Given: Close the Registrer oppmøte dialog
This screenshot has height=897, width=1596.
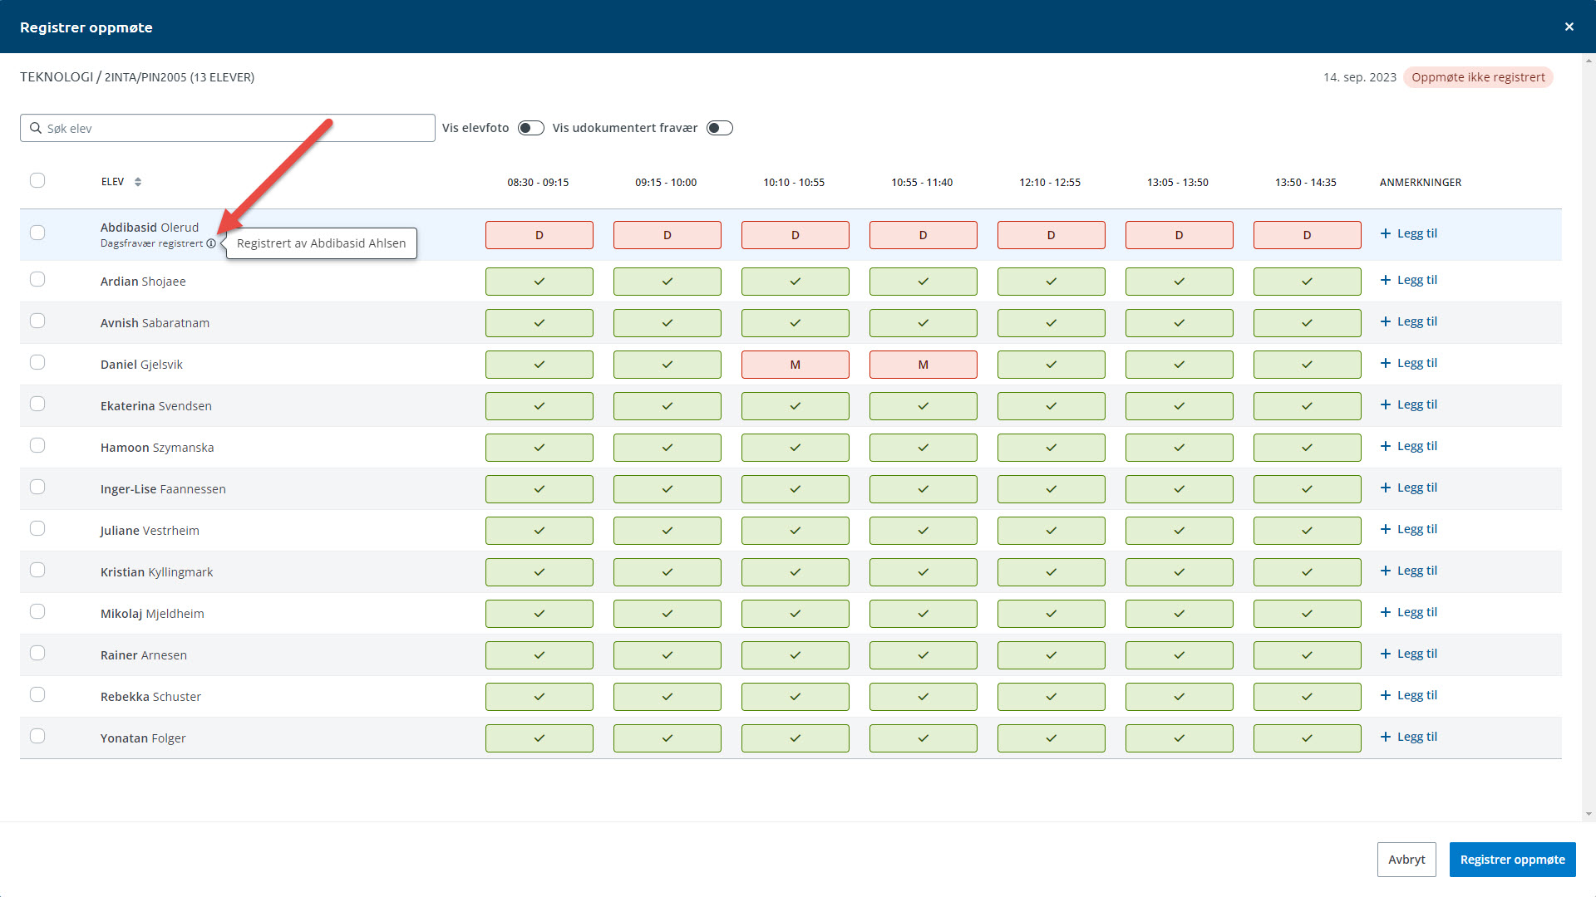Looking at the screenshot, I should (x=1569, y=27).
